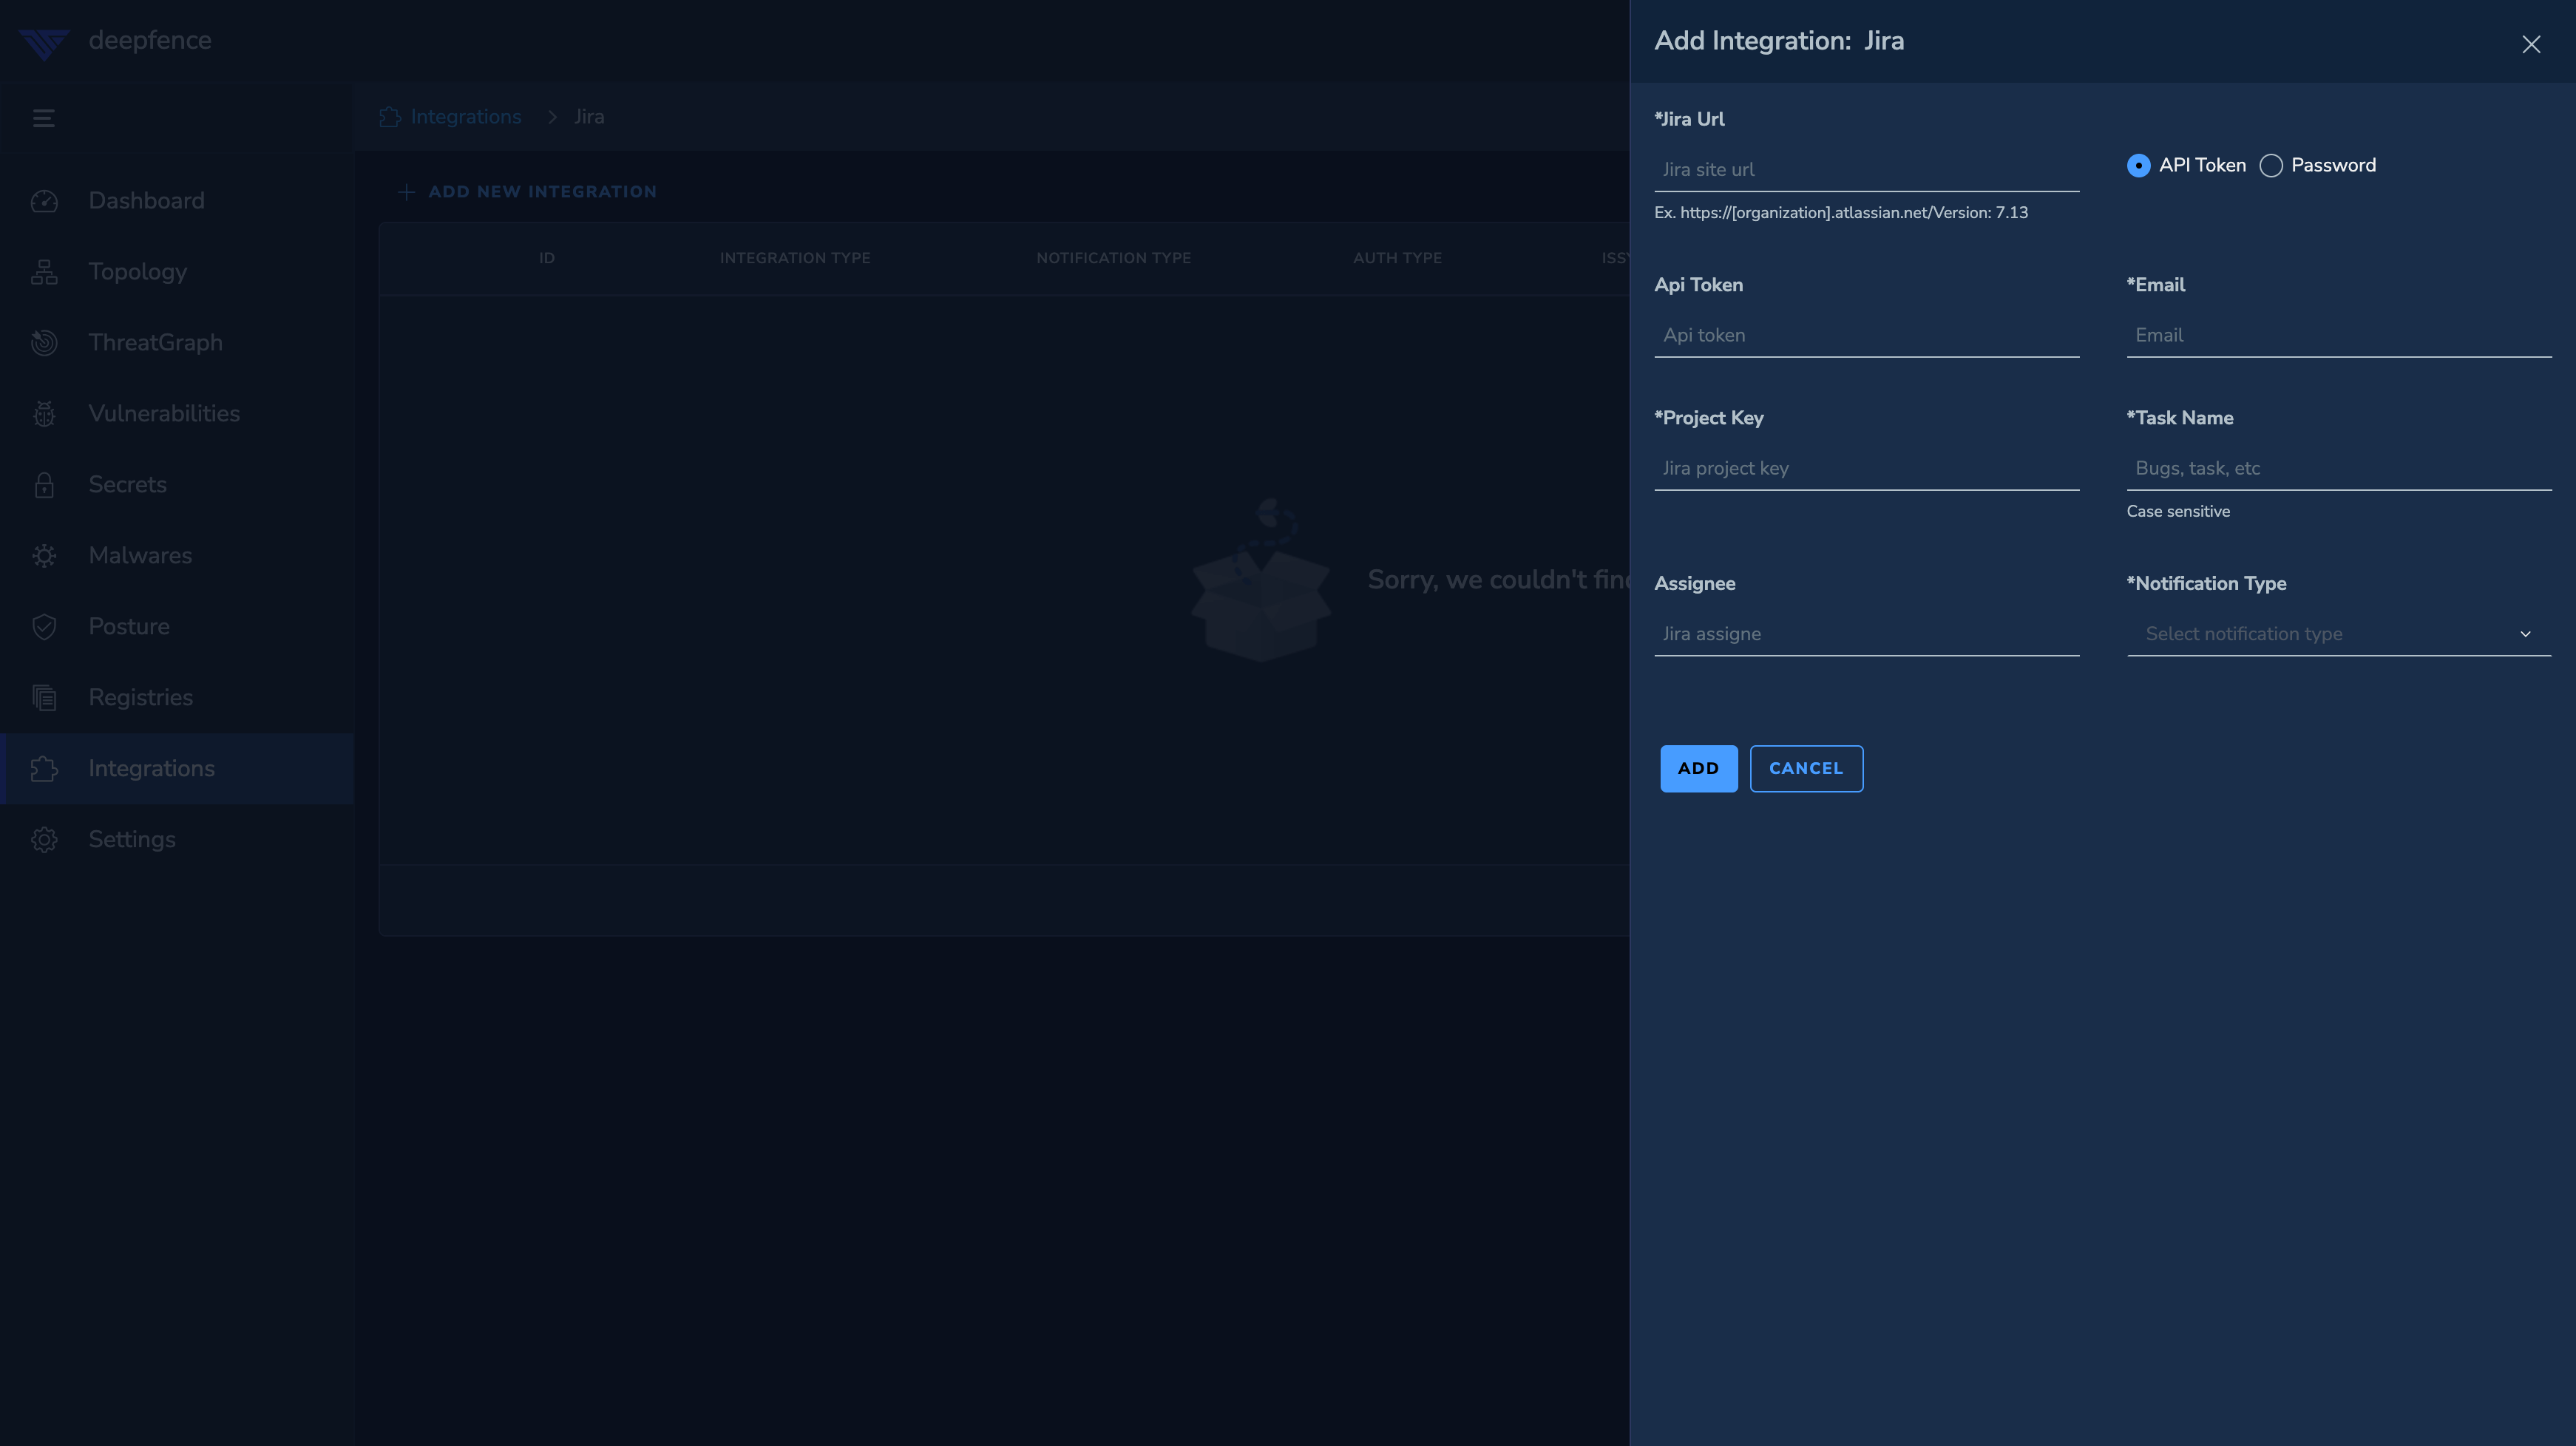Open the Select notification type dropdown
This screenshot has height=1446, width=2576.
[2339, 634]
